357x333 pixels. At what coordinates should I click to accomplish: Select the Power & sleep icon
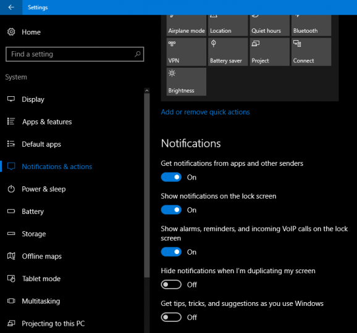point(11,189)
